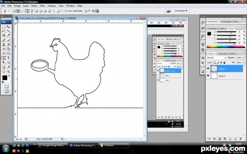Toggle Quick Mask mode button

[6, 87]
